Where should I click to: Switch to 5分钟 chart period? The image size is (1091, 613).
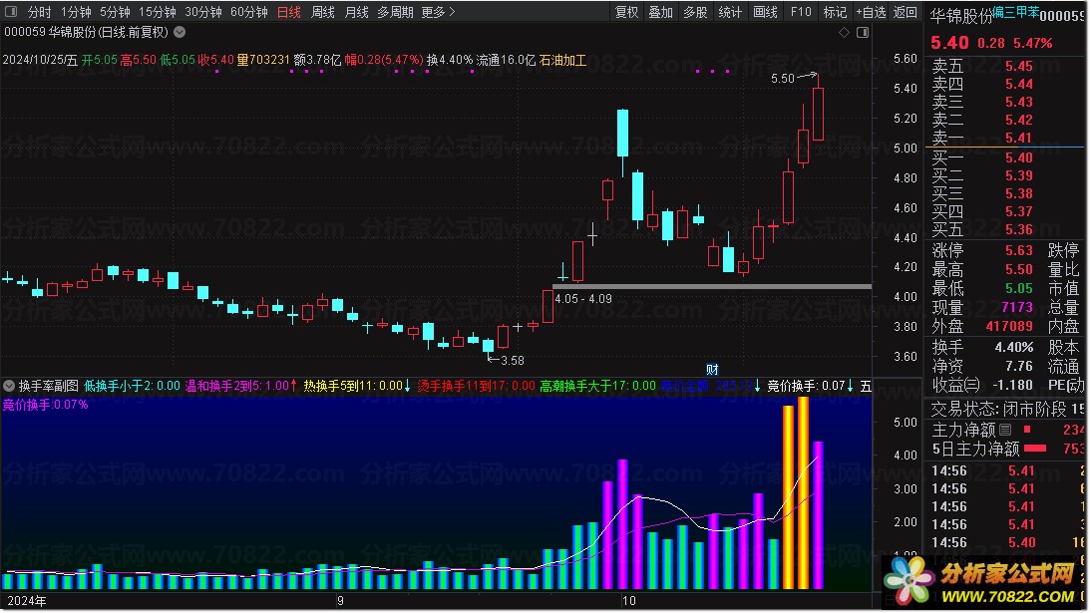pyautogui.click(x=114, y=12)
